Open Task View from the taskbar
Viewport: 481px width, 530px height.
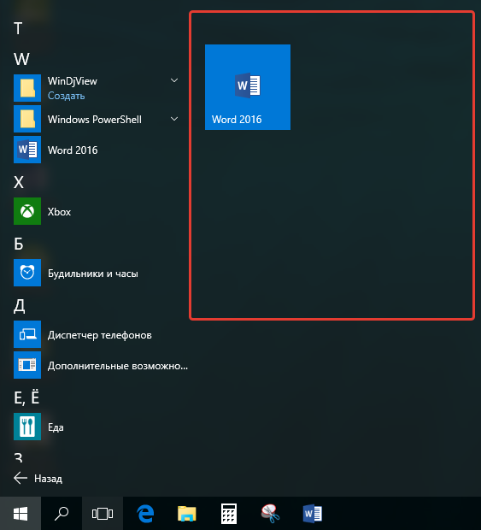[x=103, y=514]
